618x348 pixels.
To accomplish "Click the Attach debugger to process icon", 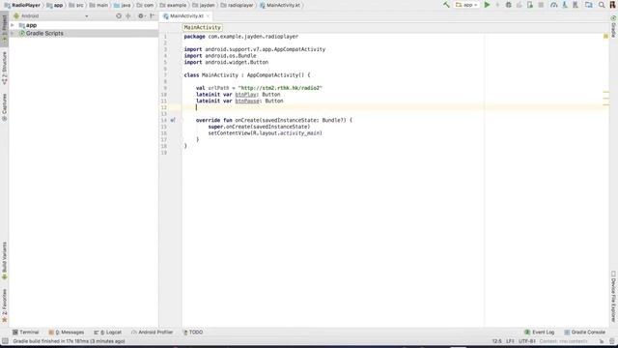I will (x=530, y=5).
